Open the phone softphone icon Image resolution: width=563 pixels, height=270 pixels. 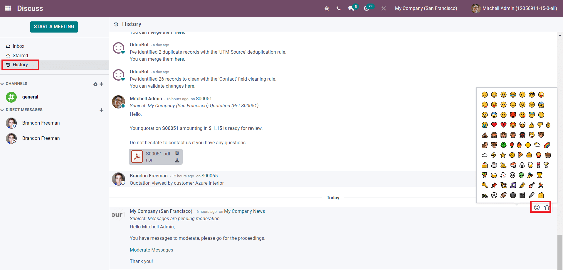coord(339,9)
